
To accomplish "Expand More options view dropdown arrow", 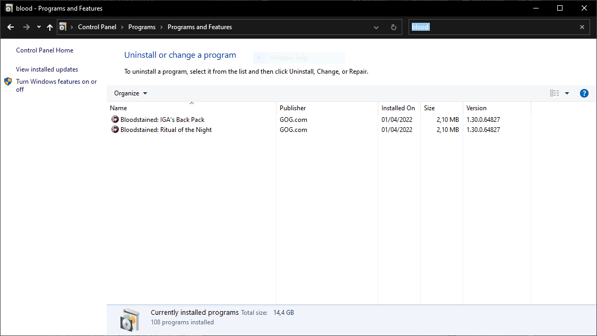I will click(567, 93).
